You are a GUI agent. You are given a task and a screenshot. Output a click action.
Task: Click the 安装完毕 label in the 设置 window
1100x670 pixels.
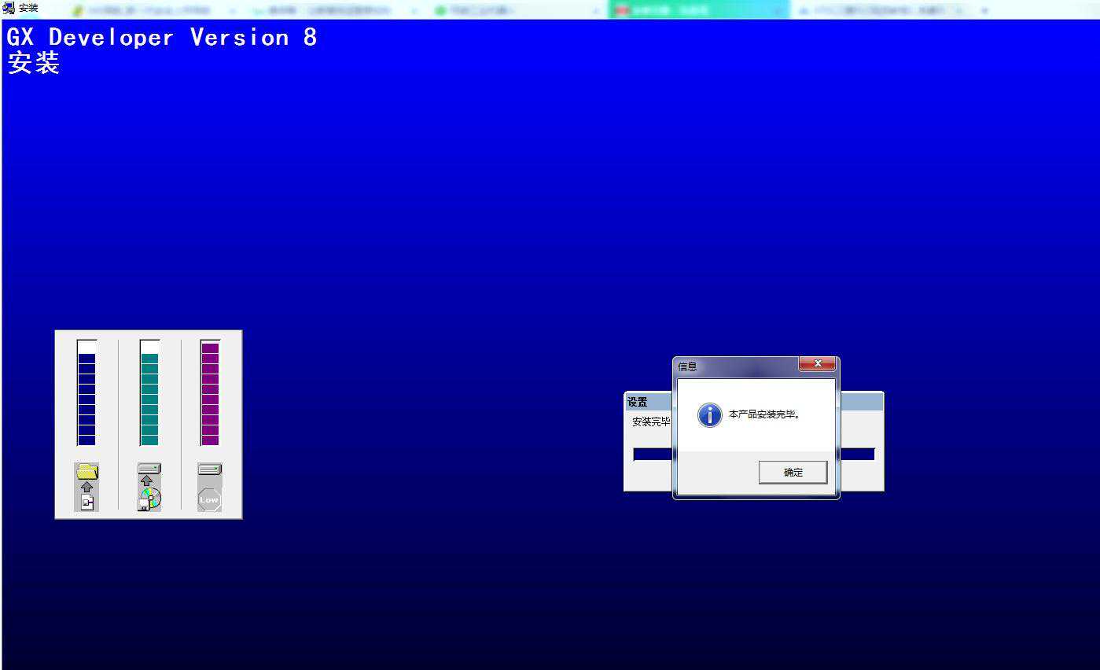pyautogui.click(x=651, y=422)
